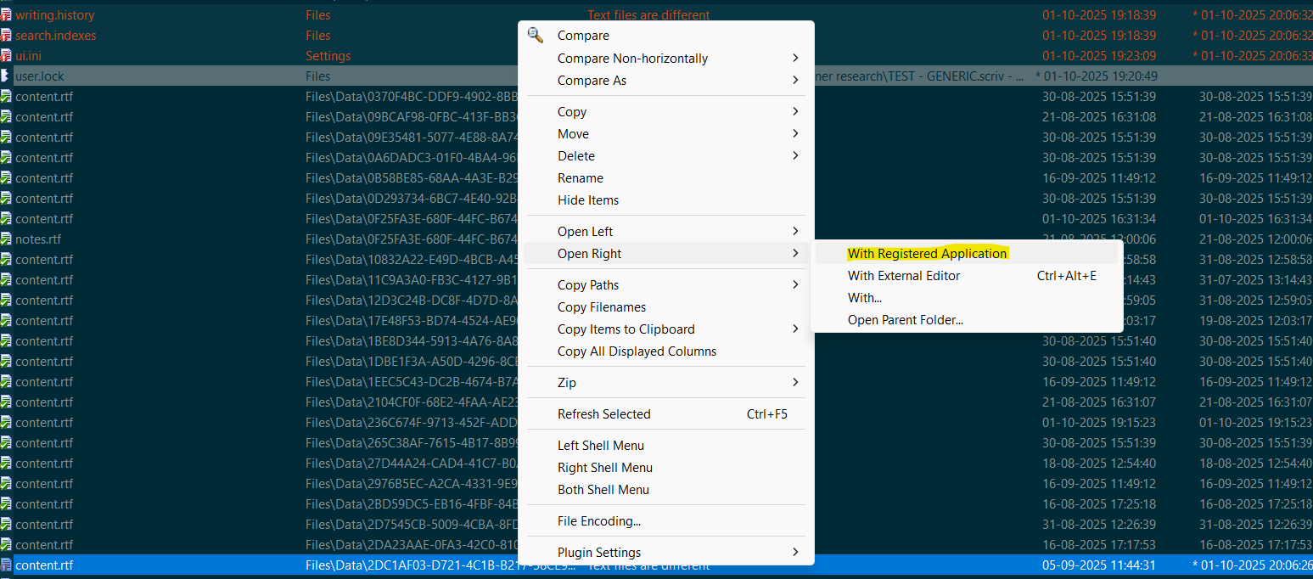Click the user.lock file icon
Image resolution: width=1313 pixels, height=579 pixels.
coord(6,76)
